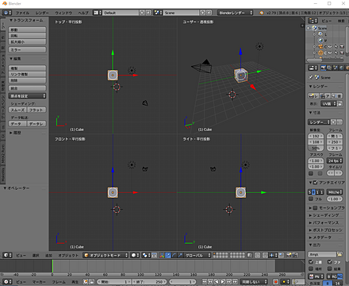Toggle the アンチエイリアス checkbox
349x286 pixels.
(315, 183)
